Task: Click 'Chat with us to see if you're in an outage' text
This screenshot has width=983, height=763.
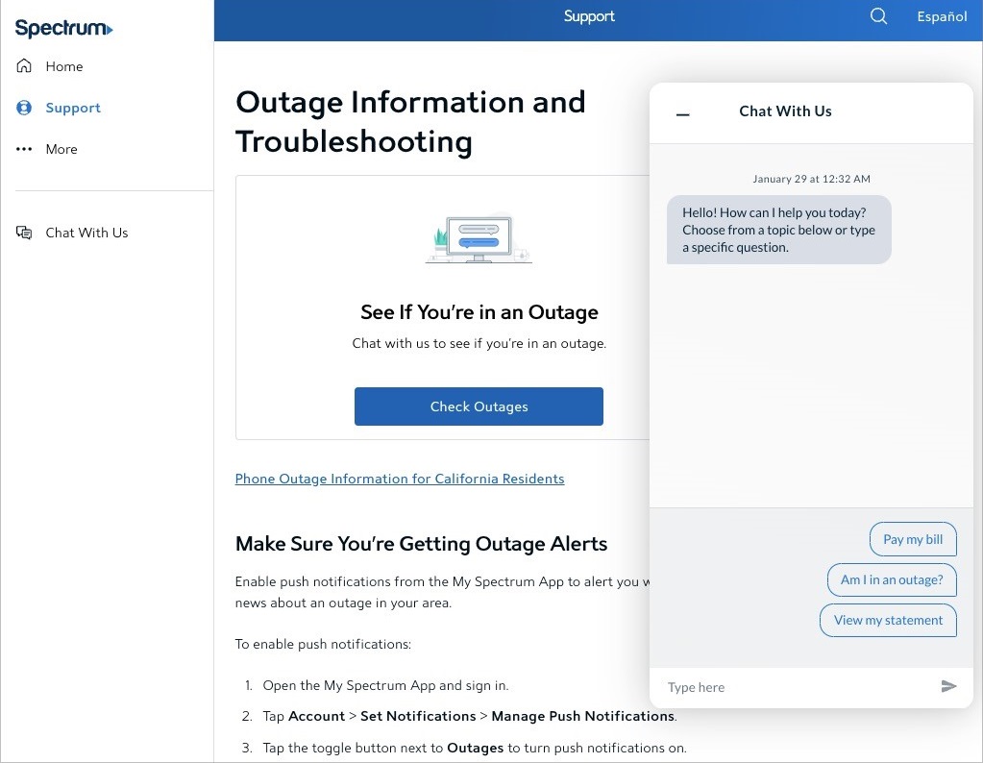Action: pyautogui.click(x=479, y=343)
